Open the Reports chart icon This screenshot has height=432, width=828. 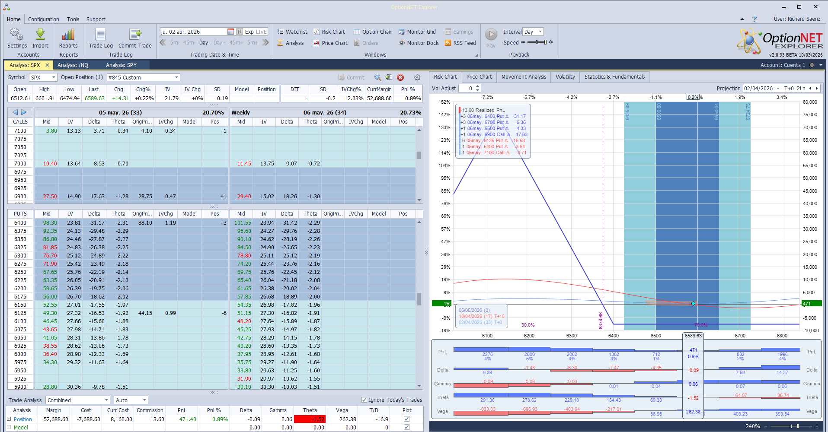click(x=68, y=35)
